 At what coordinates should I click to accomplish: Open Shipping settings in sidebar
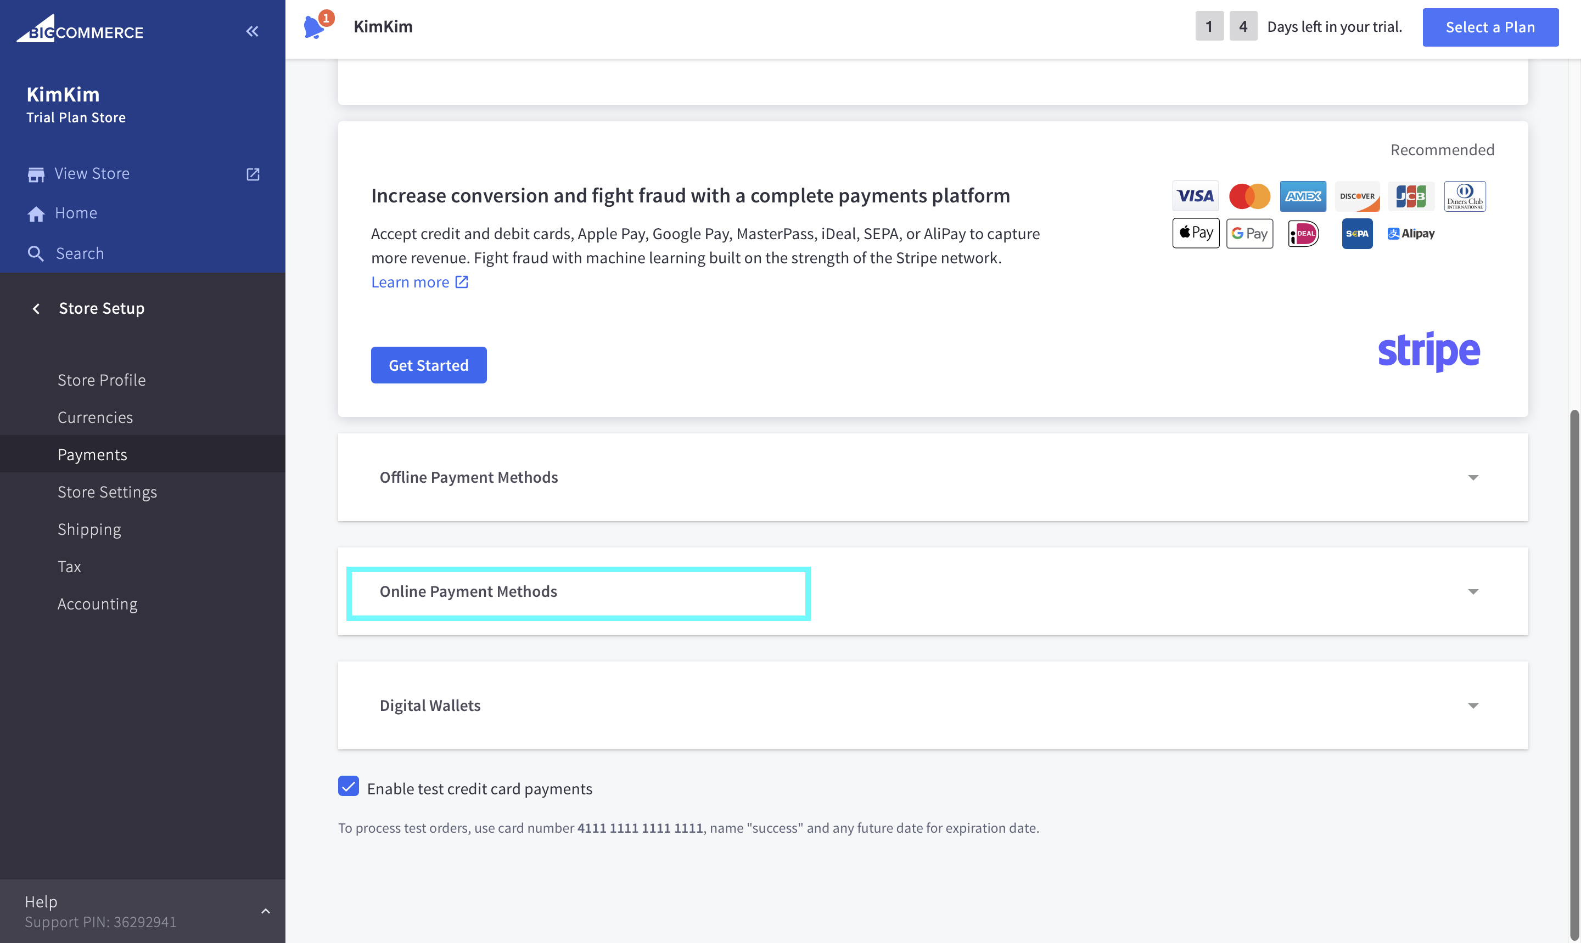coord(89,529)
